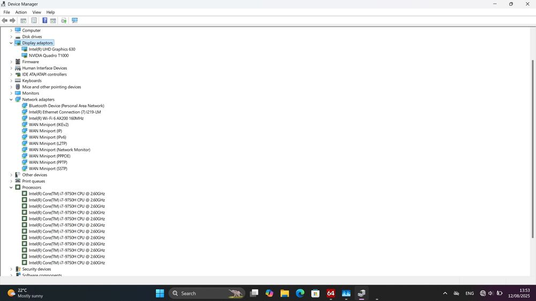This screenshot has height=301, width=536.
Task: Click the Security devices category icon
Action: click(18, 269)
